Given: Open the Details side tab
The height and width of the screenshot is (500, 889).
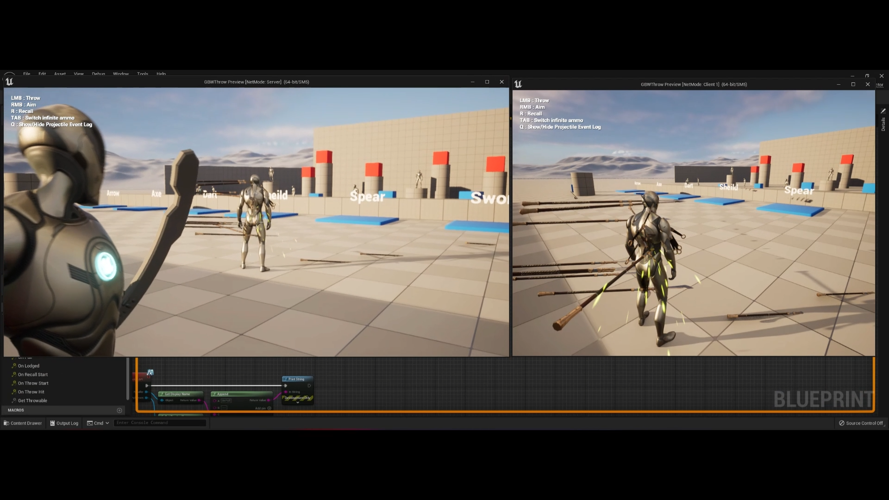Looking at the screenshot, I should [883, 124].
